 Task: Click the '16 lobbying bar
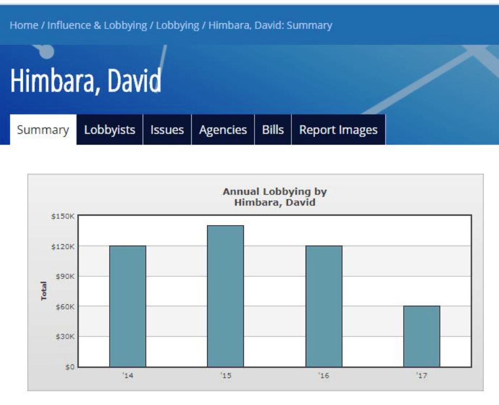point(324,306)
